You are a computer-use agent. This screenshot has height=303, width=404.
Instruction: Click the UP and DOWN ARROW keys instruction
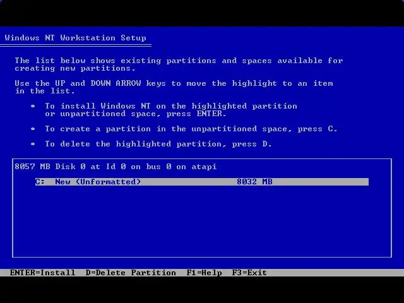(x=174, y=87)
